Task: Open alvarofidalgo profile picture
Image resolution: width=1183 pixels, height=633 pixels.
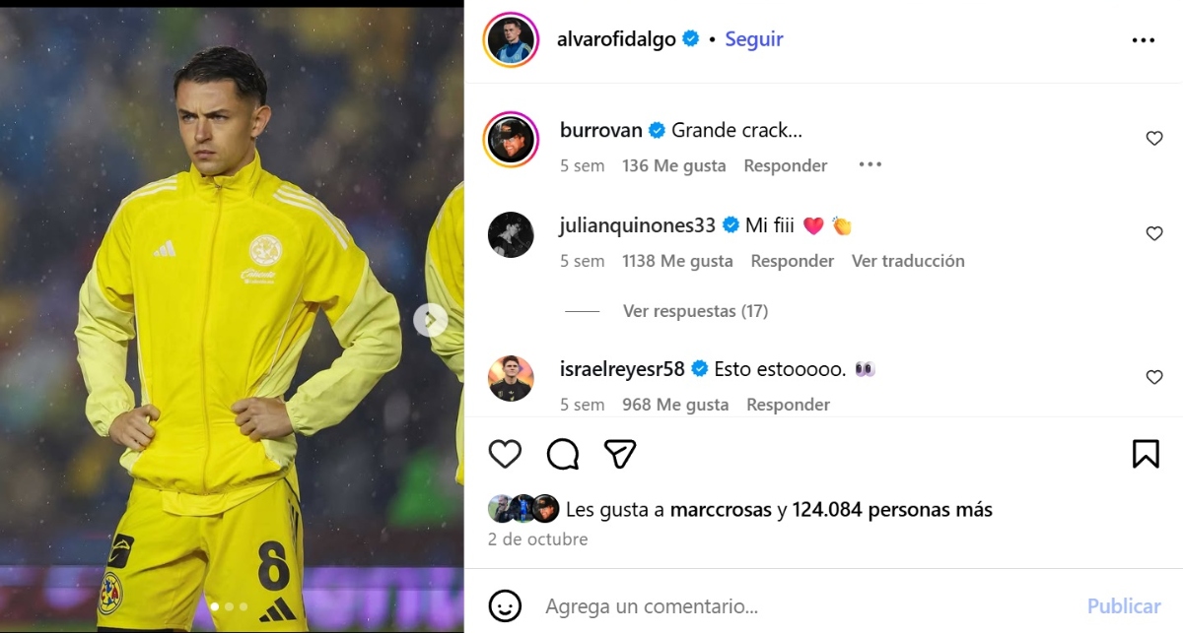Action: click(511, 40)
